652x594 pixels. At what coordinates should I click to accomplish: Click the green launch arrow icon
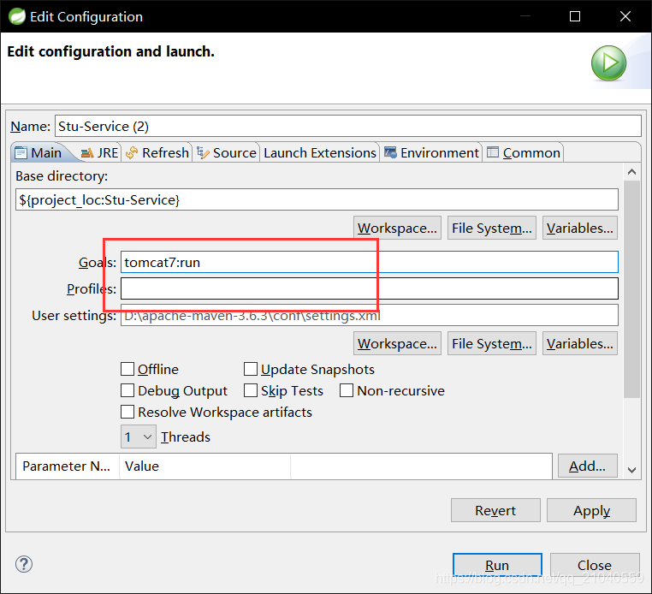tap(608, 63)
